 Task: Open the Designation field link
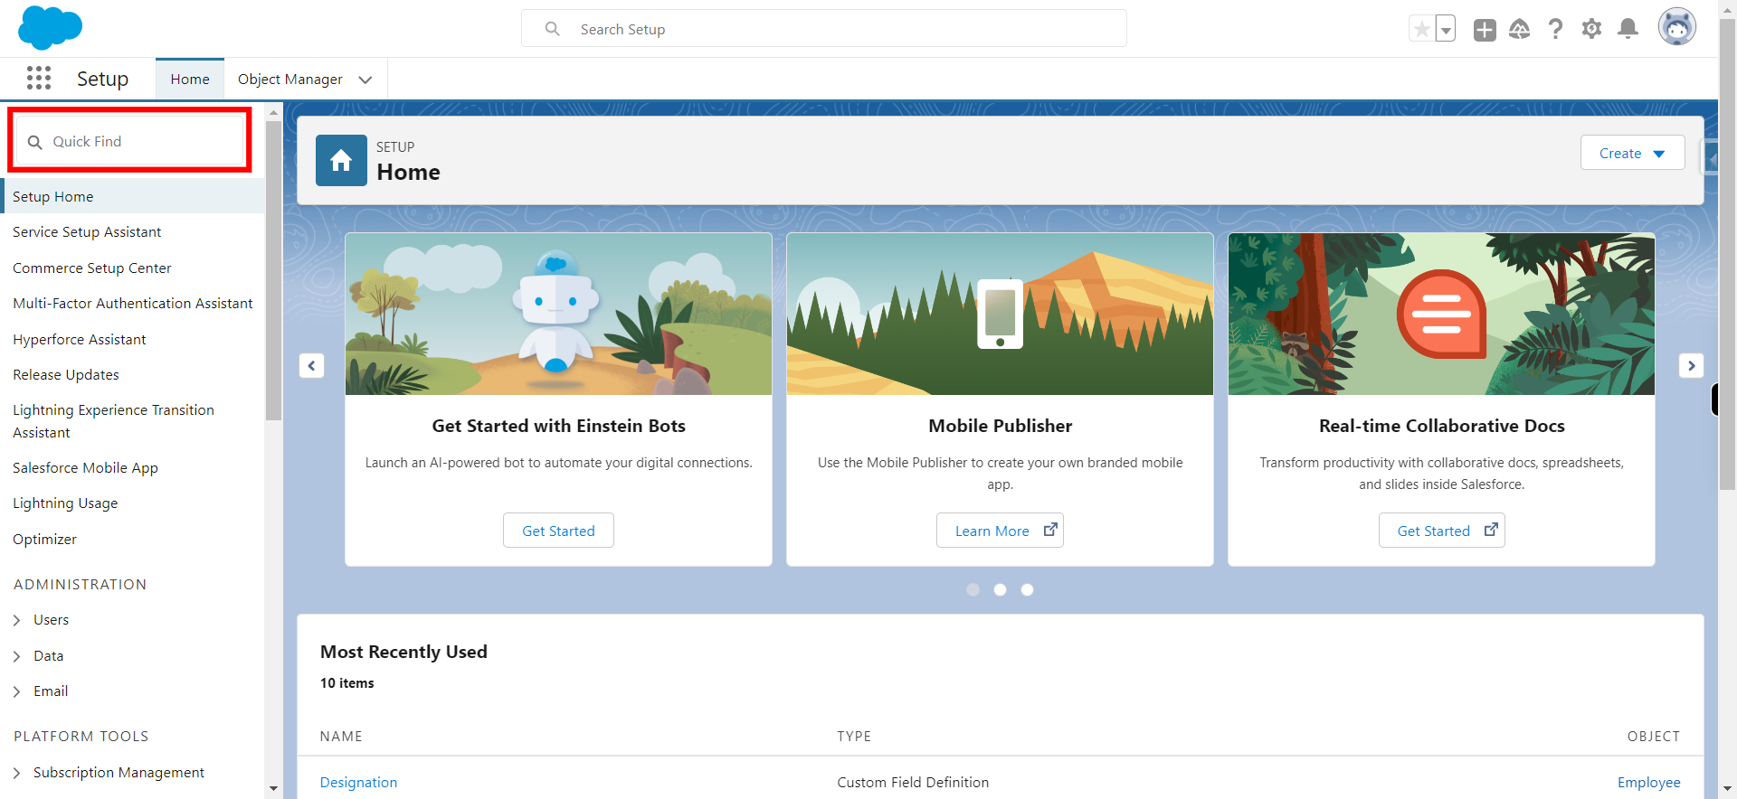[x=358, y=783]
